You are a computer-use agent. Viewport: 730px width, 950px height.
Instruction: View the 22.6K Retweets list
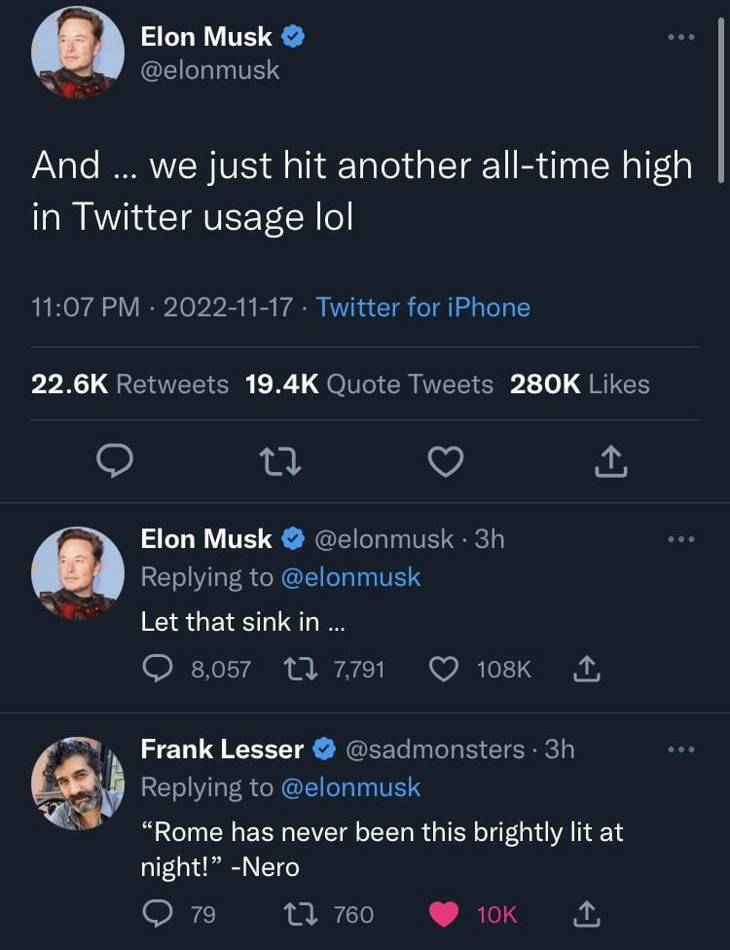tap(129, 384)
